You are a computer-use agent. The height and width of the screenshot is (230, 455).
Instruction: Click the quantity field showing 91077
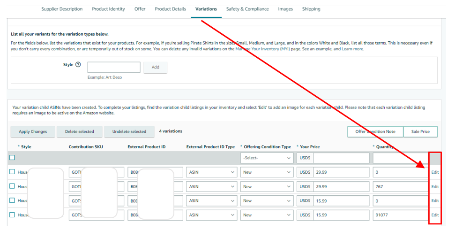401,215
